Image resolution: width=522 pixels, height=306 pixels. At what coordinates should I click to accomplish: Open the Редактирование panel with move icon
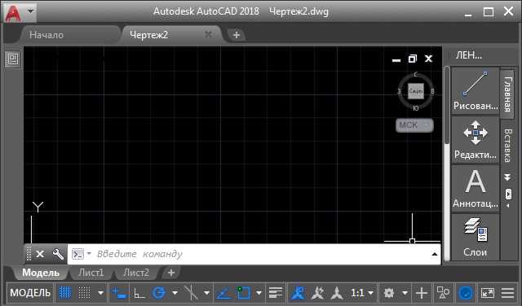click(476, 140)
